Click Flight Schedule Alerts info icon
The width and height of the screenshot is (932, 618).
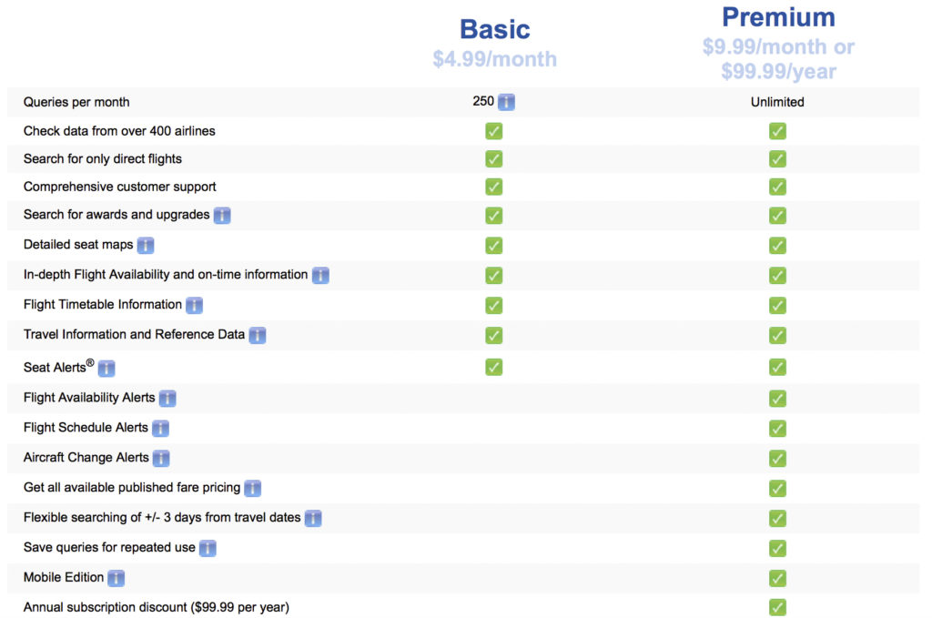160,428
